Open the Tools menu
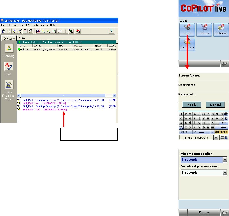This screenshot has height=216, width=229. point(35,25)
